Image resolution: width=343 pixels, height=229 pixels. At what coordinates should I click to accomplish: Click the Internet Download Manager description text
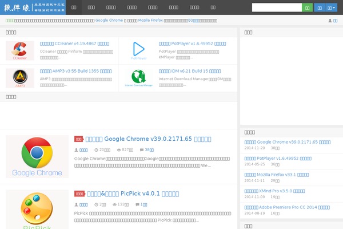195,82
